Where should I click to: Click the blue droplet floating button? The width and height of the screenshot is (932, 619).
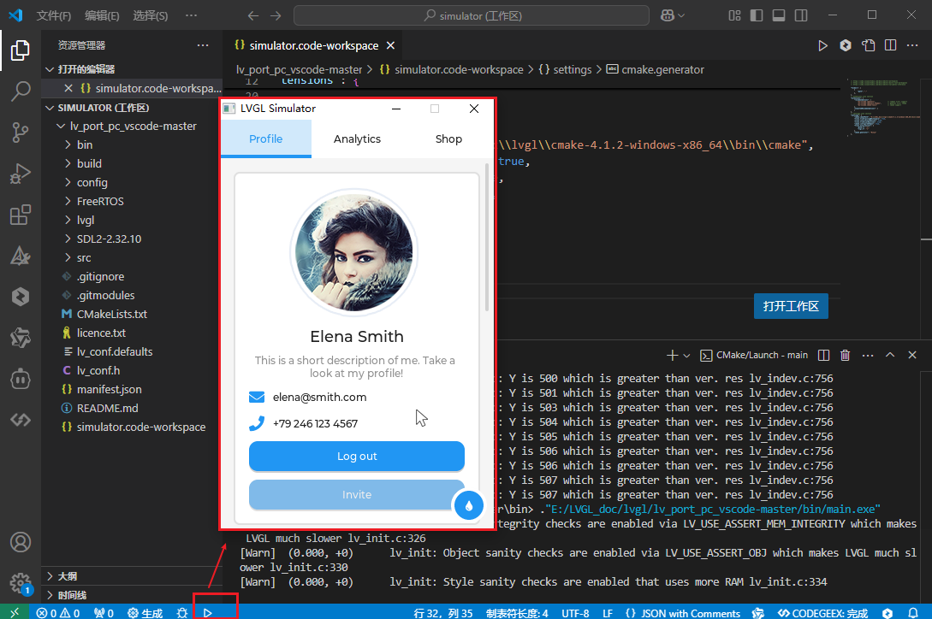(x=469, y=505)
